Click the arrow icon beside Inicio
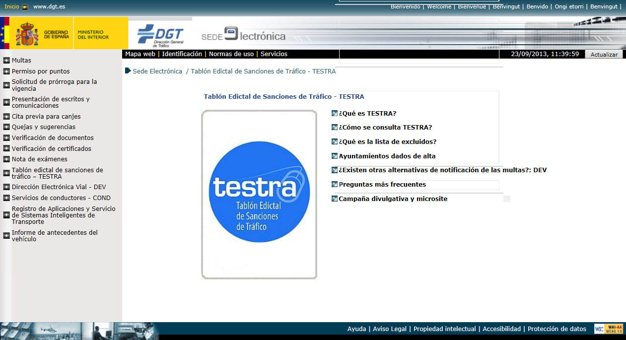626x340 pixels. coord(25,7)
